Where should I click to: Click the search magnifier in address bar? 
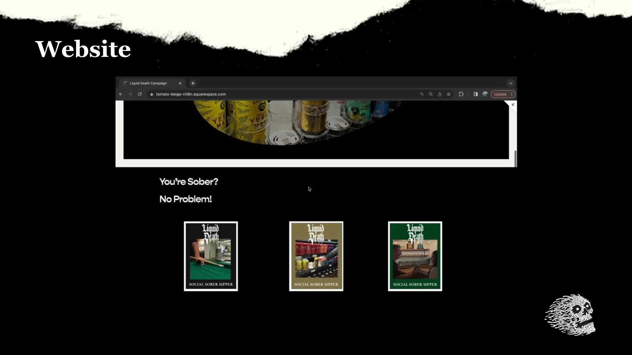(x=422, y=94)
